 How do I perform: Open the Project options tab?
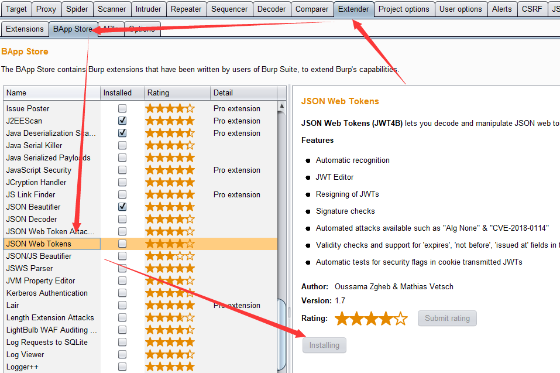[404, 9]
